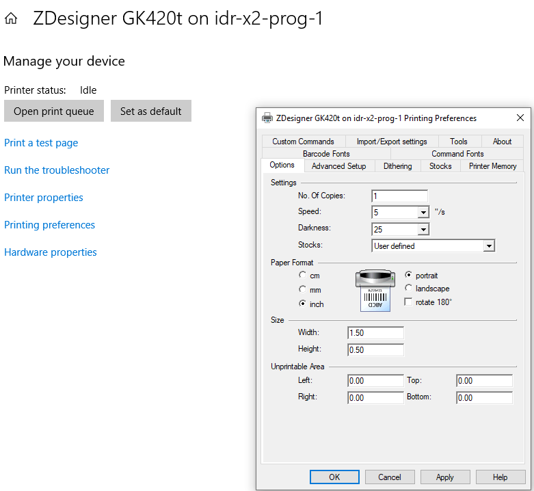
Task: Open the Command Fonts tab
Action: coord(457,154)
